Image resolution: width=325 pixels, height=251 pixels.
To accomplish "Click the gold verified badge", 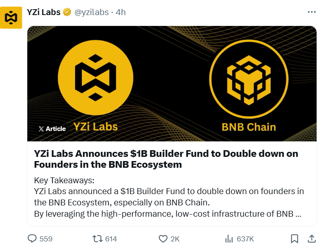I will pyautogui.click(x=67, y=12).
